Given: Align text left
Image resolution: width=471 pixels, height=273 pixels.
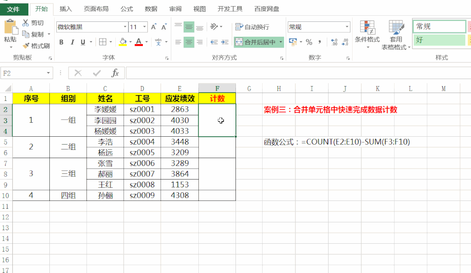Looking at the screenshot, I should point(178,42).
